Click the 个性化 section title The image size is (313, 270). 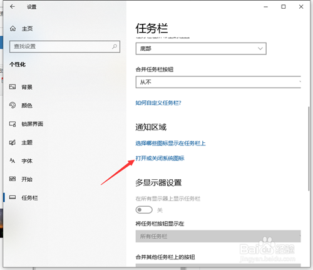click(x=18, y=65)
